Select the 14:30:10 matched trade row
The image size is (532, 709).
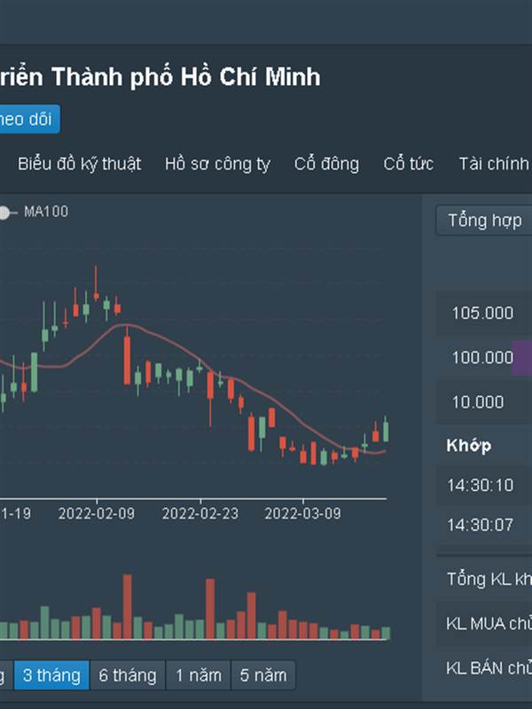point(480,485)
